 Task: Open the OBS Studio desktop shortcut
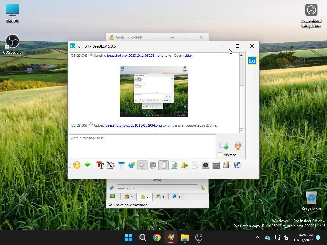coord(12,44)
